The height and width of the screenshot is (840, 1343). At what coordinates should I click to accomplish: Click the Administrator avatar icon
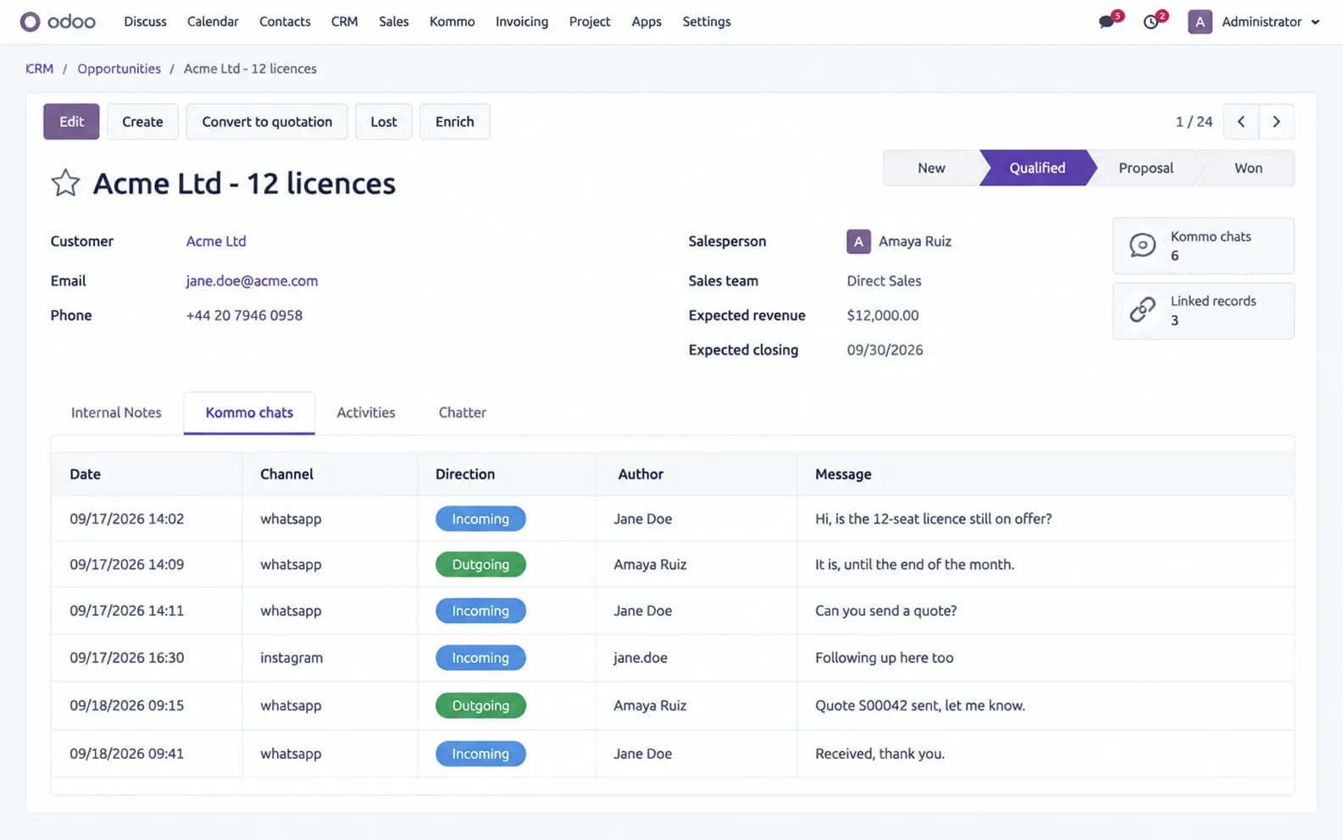(1199, 22)
